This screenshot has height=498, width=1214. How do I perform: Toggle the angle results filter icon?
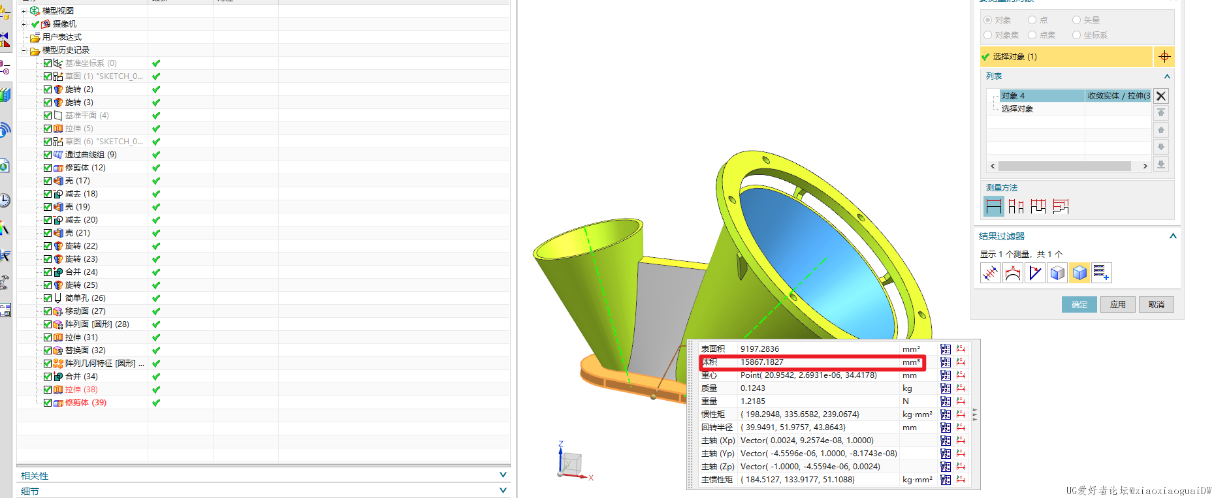coord(1035,273)
